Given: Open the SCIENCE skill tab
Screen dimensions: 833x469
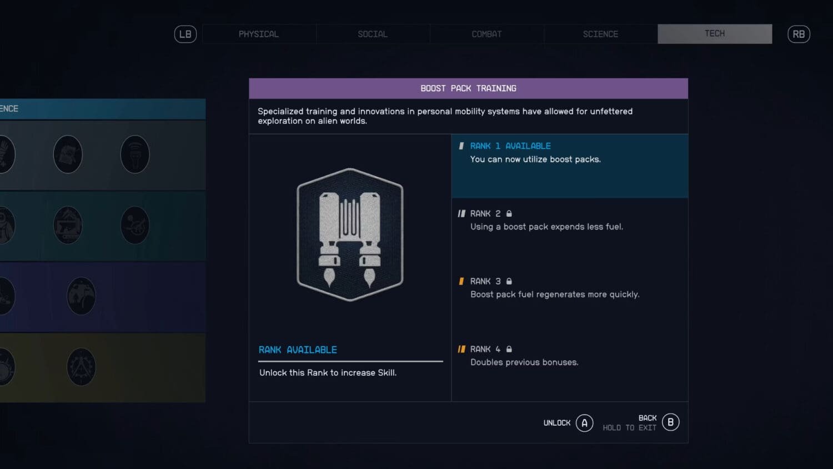Looking at the screenshot, I should (x=600, y=34).
